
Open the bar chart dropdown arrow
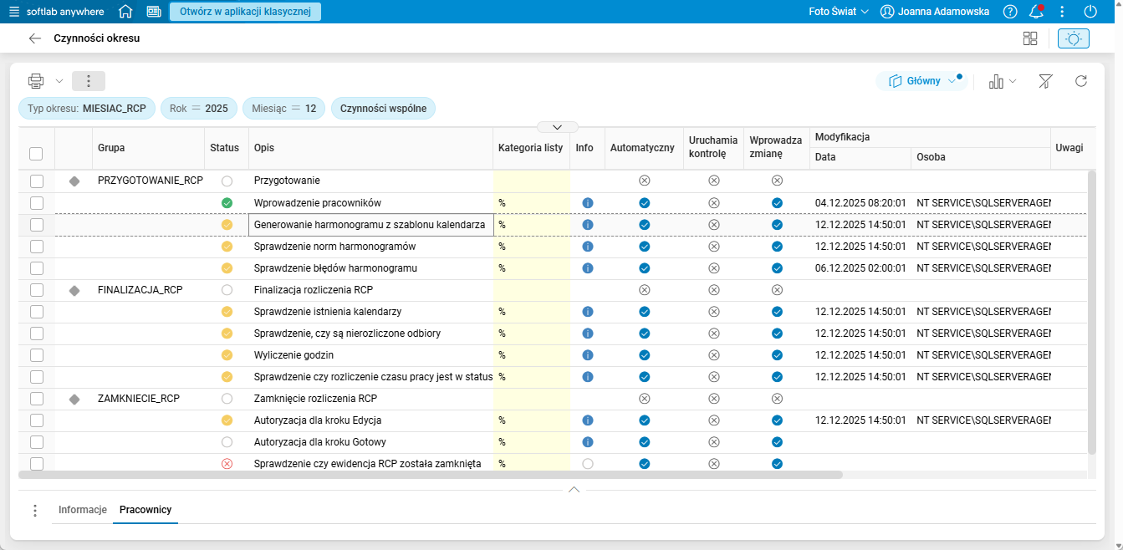(1013, 81)
